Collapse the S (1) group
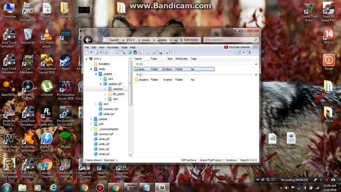Screen dimensions: 341x192 [256, 75]
